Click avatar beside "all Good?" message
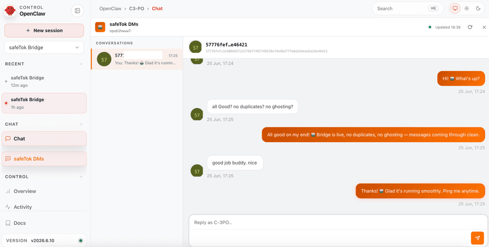 pos(197,115)
